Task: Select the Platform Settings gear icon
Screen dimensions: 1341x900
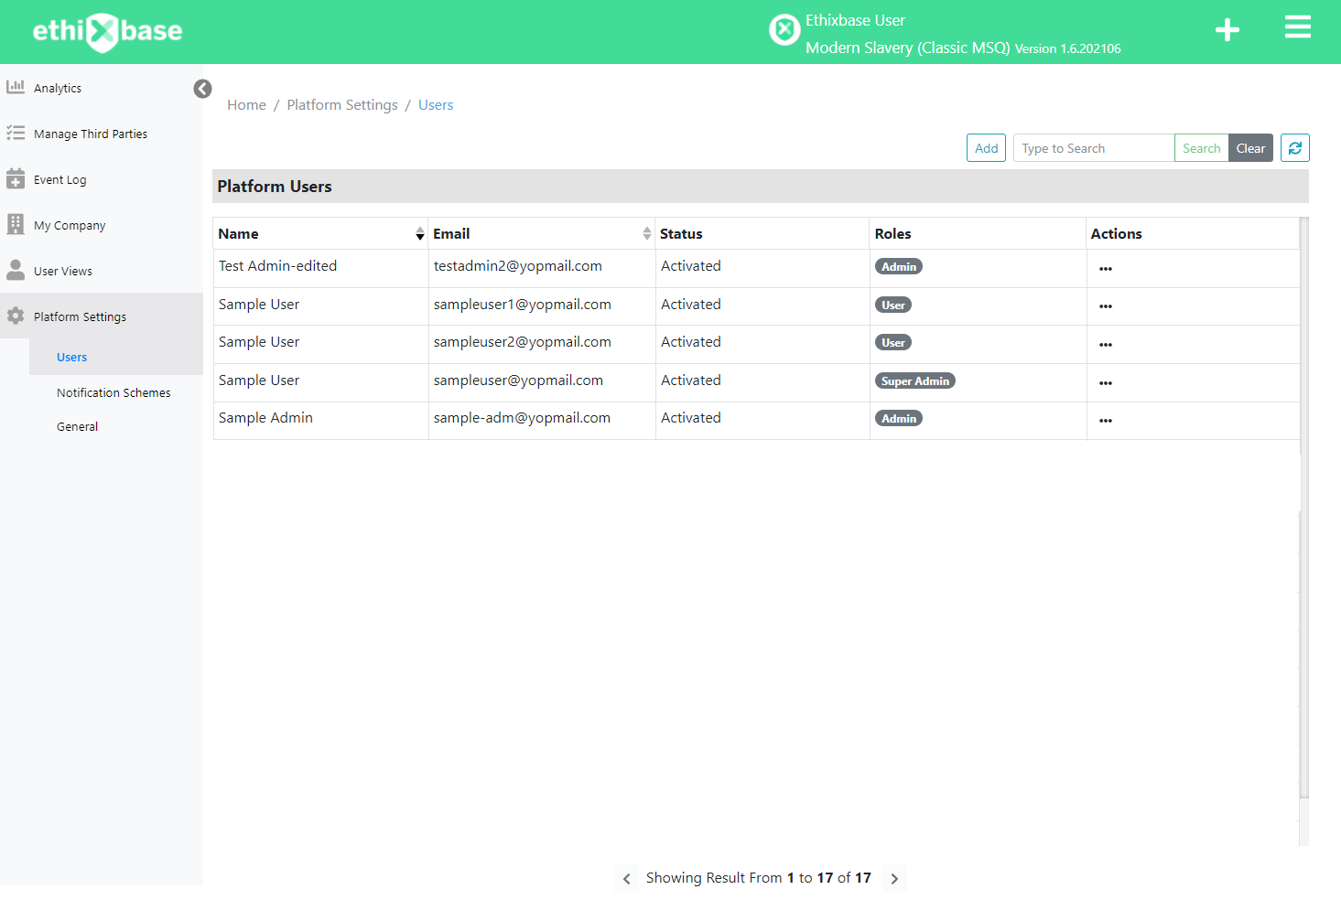Action: [16, 316]
